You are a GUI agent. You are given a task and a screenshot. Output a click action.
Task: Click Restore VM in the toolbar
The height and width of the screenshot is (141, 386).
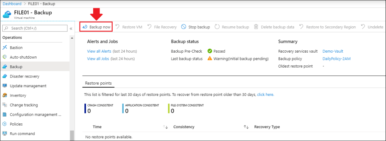coord(129,27)
